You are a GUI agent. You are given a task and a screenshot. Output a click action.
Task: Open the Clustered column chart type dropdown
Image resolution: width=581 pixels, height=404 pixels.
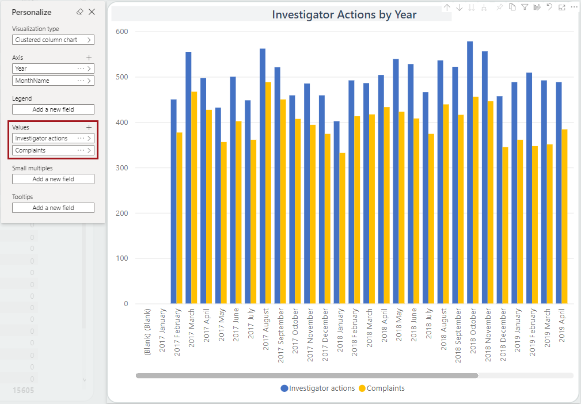click(x=53, y=40)
